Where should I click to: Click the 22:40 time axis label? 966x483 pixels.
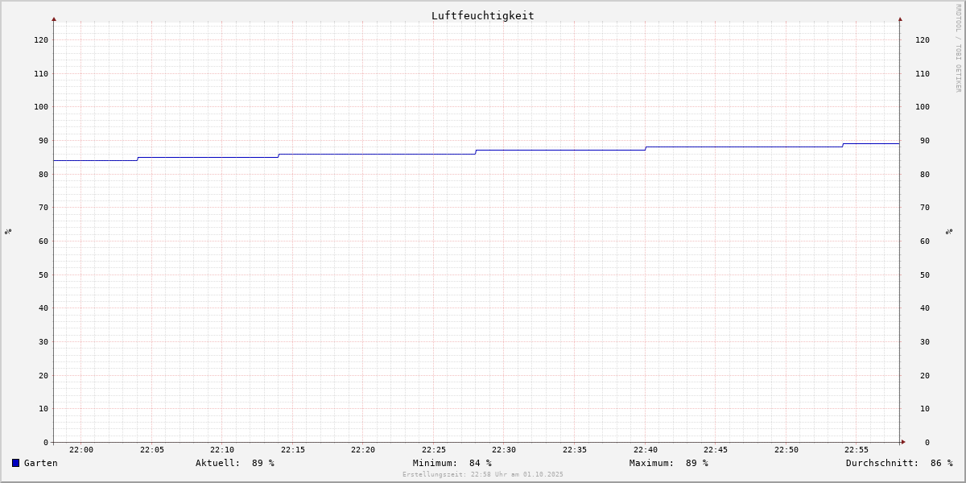click(x=646, y=450)
